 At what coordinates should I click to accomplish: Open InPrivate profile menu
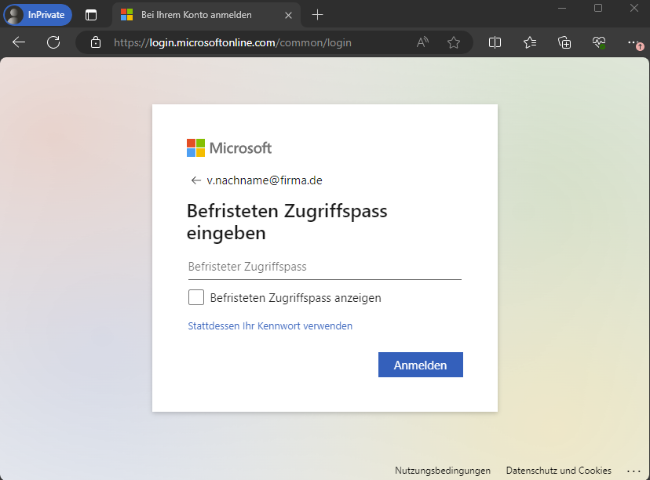coord(38,15)
